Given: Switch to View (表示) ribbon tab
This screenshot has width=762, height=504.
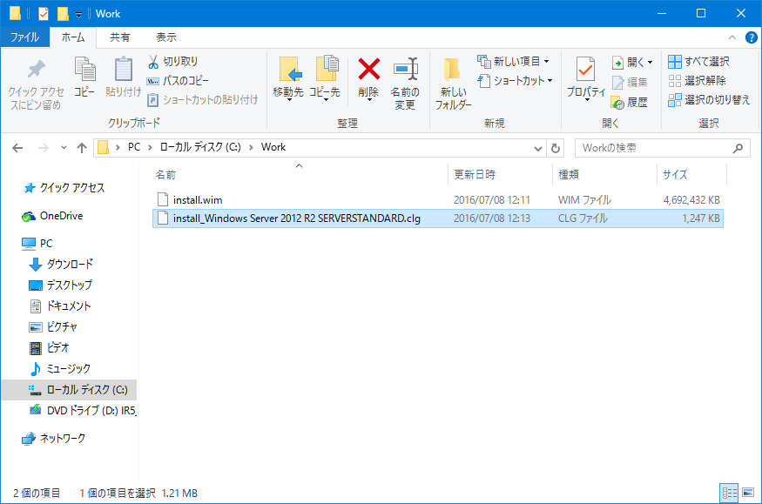Looking at the screenshot, I should coord(165,37).
